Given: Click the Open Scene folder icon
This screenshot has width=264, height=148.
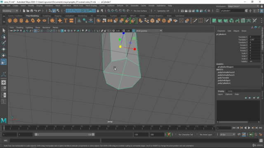Looking at the screenshot, I should pyautogui.click(x=28, y=11).
